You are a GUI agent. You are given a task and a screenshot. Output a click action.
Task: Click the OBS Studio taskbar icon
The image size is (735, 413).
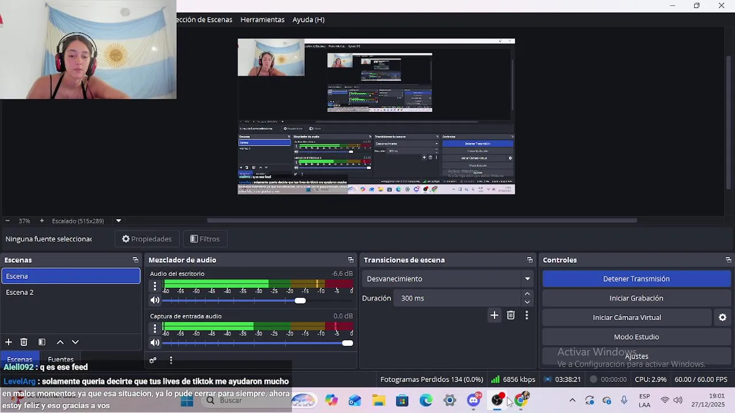(x=497, y=400)
